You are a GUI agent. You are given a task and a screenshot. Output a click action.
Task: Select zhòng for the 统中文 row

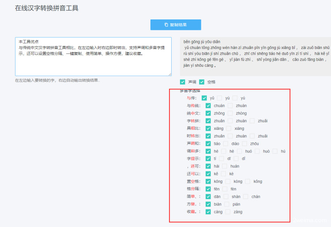tap(230, 113)
